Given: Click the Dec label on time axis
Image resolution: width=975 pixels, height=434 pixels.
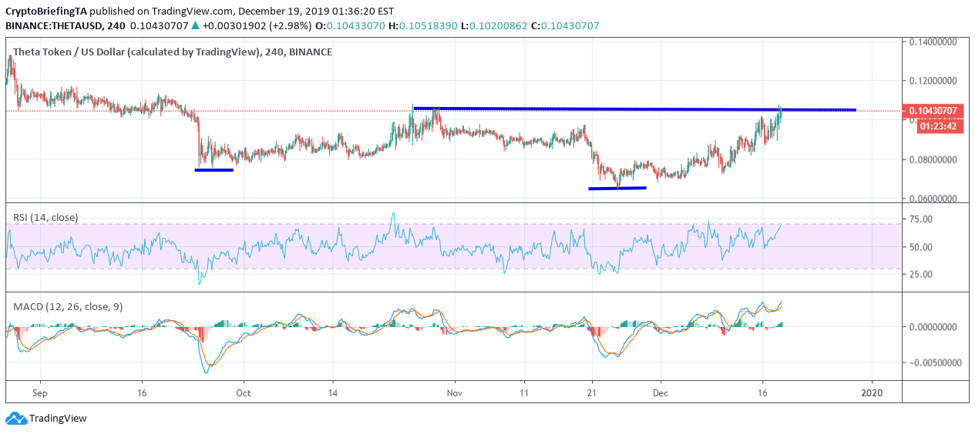Looking at the screenshot, I should 661,392.
